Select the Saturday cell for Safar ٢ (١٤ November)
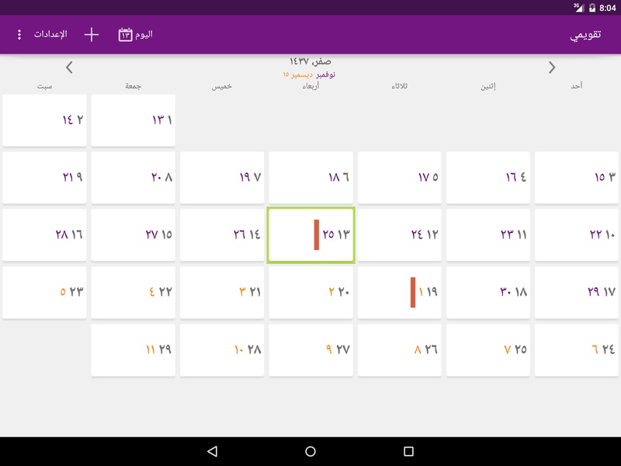Viewport: 621px width, 466px height. [x=44, y=120]
